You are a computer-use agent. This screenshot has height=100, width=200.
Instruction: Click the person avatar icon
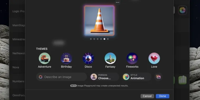pos(94,77)
